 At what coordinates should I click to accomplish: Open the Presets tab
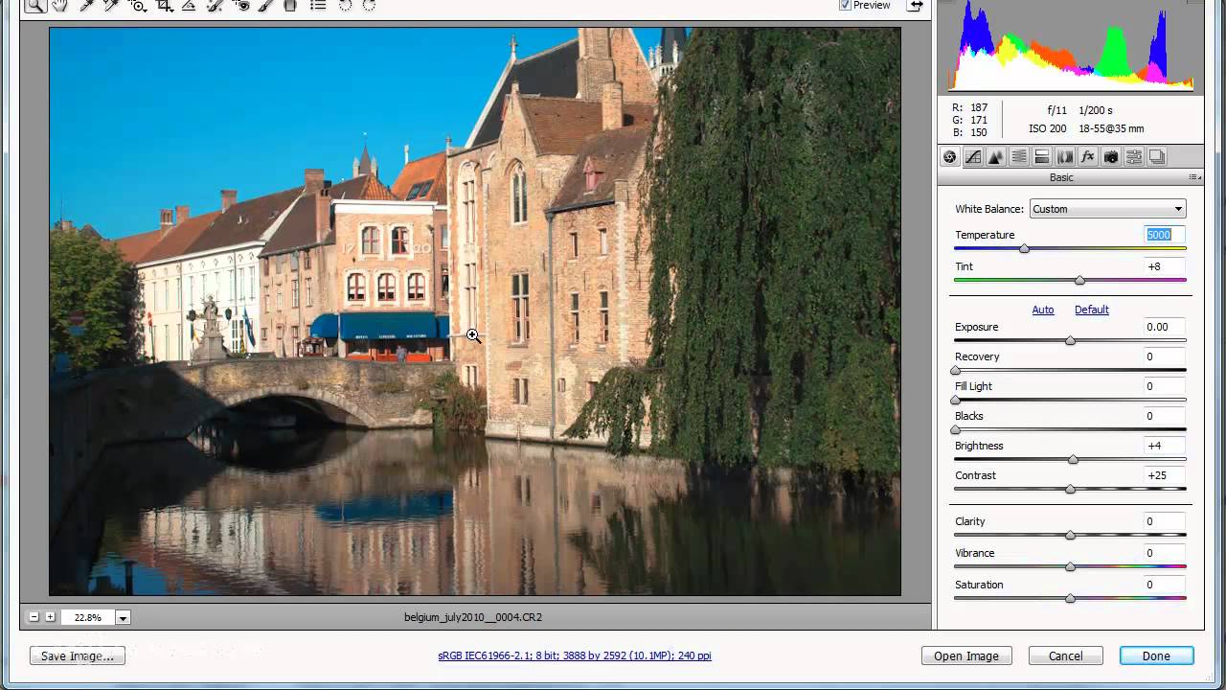(1134, 157)
